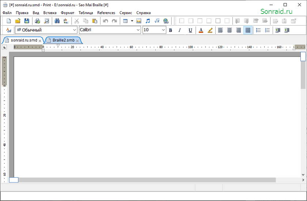Open the Формат menu
307x201 pixels.
point(68,13)
